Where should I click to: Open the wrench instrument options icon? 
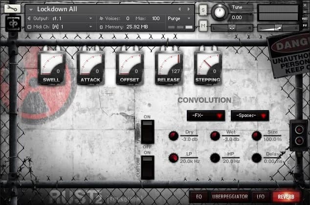tap(10, 9)
